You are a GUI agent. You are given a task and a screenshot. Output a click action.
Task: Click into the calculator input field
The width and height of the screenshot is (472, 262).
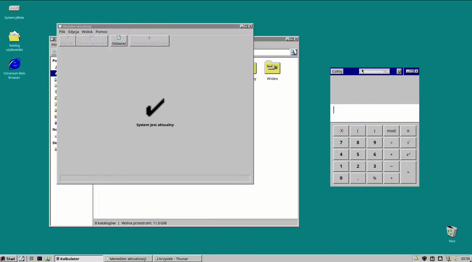click(375, 113)
